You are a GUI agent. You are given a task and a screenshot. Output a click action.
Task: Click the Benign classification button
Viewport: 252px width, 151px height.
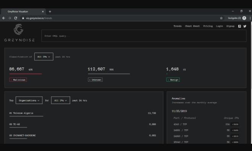173,80
